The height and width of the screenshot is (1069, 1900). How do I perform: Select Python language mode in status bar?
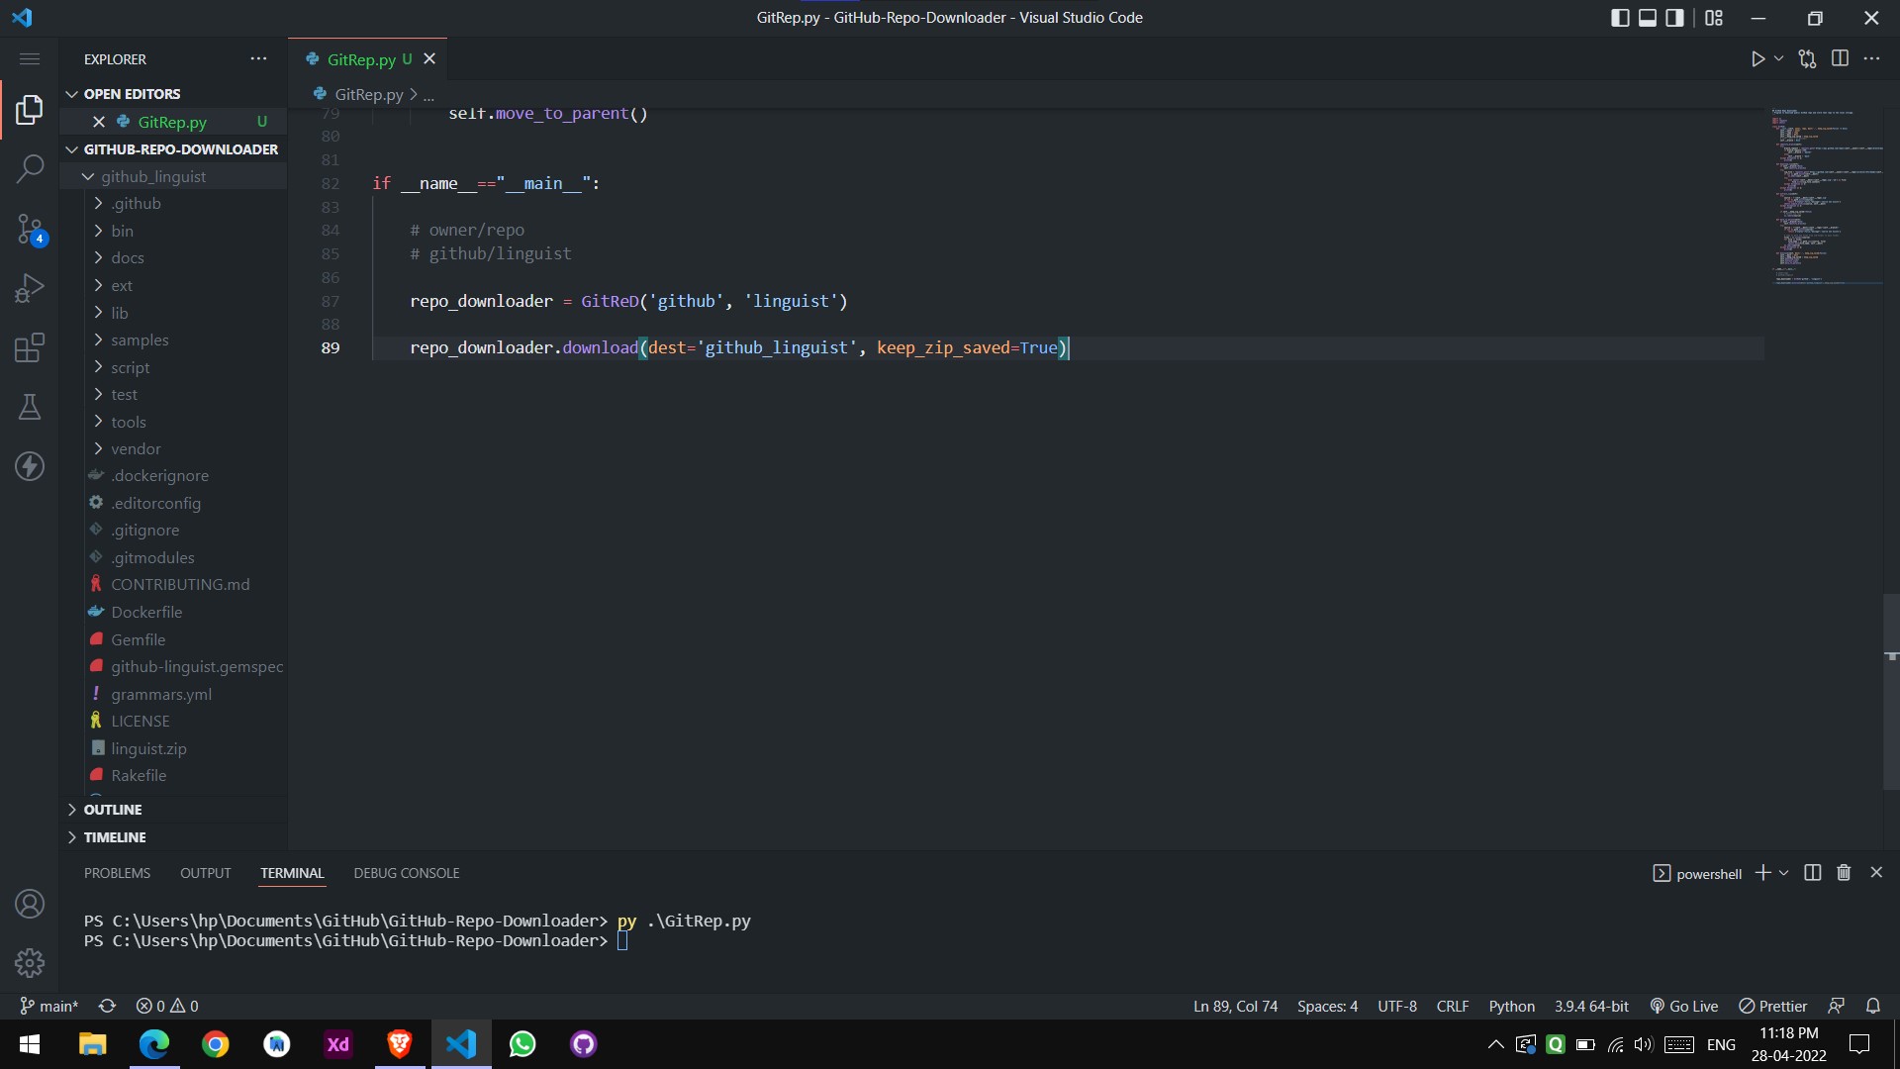point(1511,1006)
